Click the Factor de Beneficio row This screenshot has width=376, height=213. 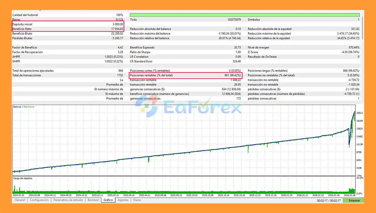tap(68, 47)
